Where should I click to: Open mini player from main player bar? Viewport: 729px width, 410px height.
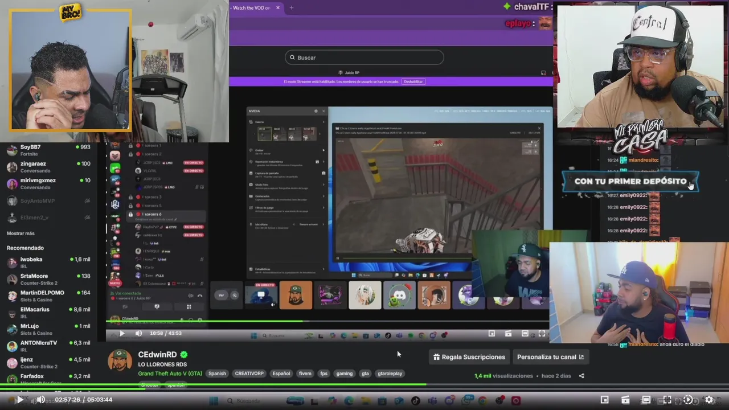click(x=605, y=400)
